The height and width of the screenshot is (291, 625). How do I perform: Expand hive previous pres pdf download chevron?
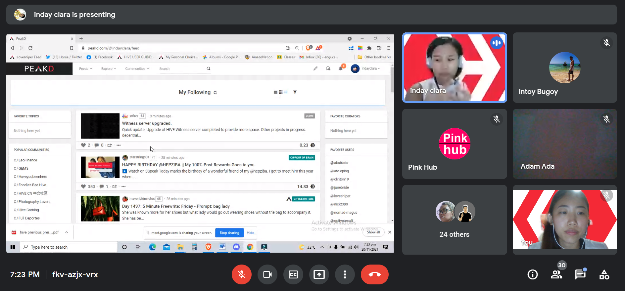67,232
